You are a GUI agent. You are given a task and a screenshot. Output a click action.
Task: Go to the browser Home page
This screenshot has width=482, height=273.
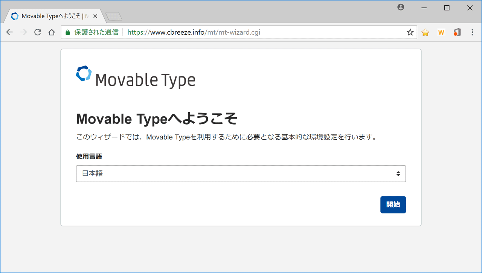coord(52,32)
